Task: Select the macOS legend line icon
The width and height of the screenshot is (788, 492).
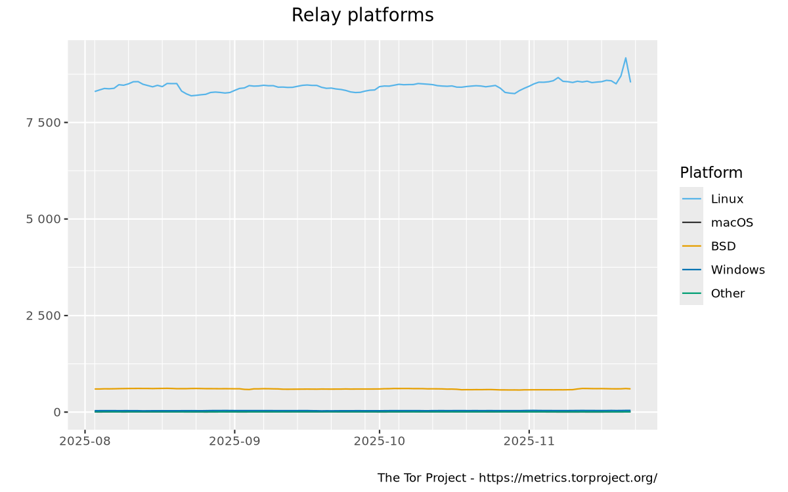Action: pos(691,222)
